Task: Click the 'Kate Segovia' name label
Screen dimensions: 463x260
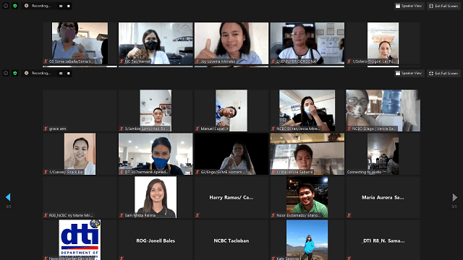Action: click(x=288, y=259)
